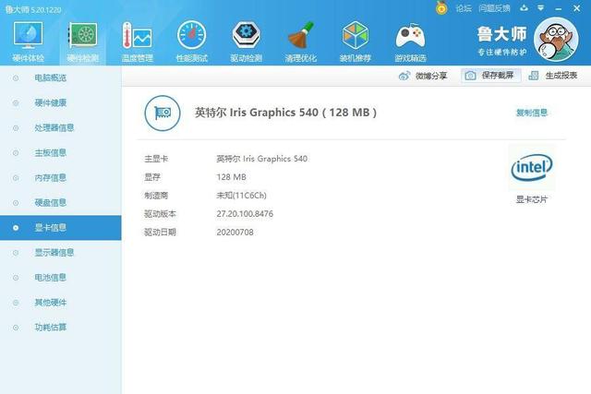The height and width of the screenshot is (394, 591).
Task: Open 处理器信息 in sidebar
Action: [x=54, y=127]
